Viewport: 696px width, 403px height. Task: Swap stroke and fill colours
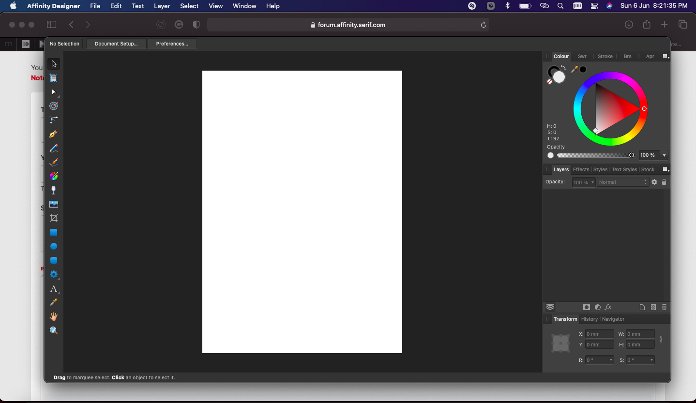click(563, 68)
